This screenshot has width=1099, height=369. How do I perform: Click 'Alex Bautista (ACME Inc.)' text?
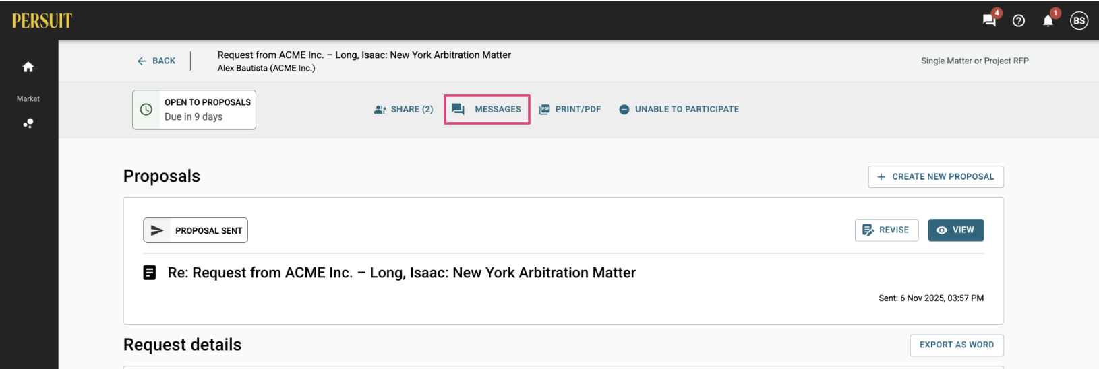[x=266, y=68]
